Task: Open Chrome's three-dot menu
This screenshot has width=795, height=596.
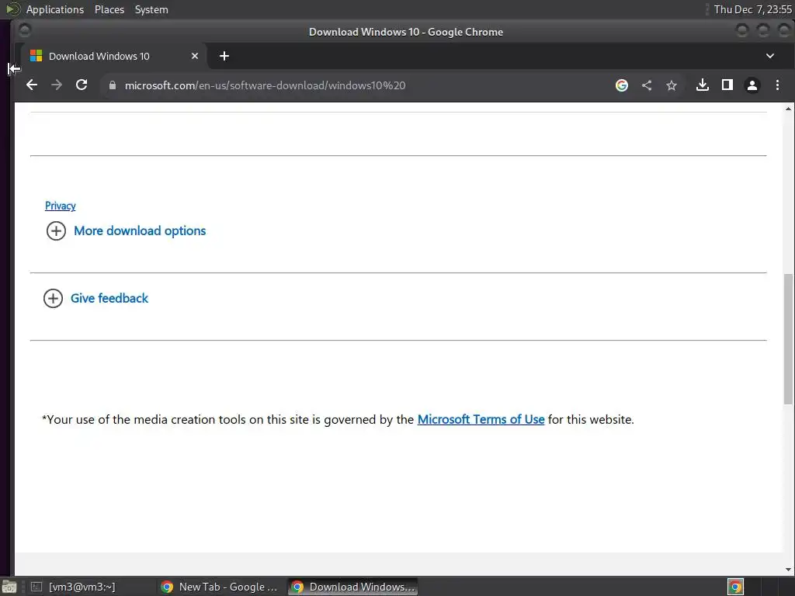Action: [777, 85]
